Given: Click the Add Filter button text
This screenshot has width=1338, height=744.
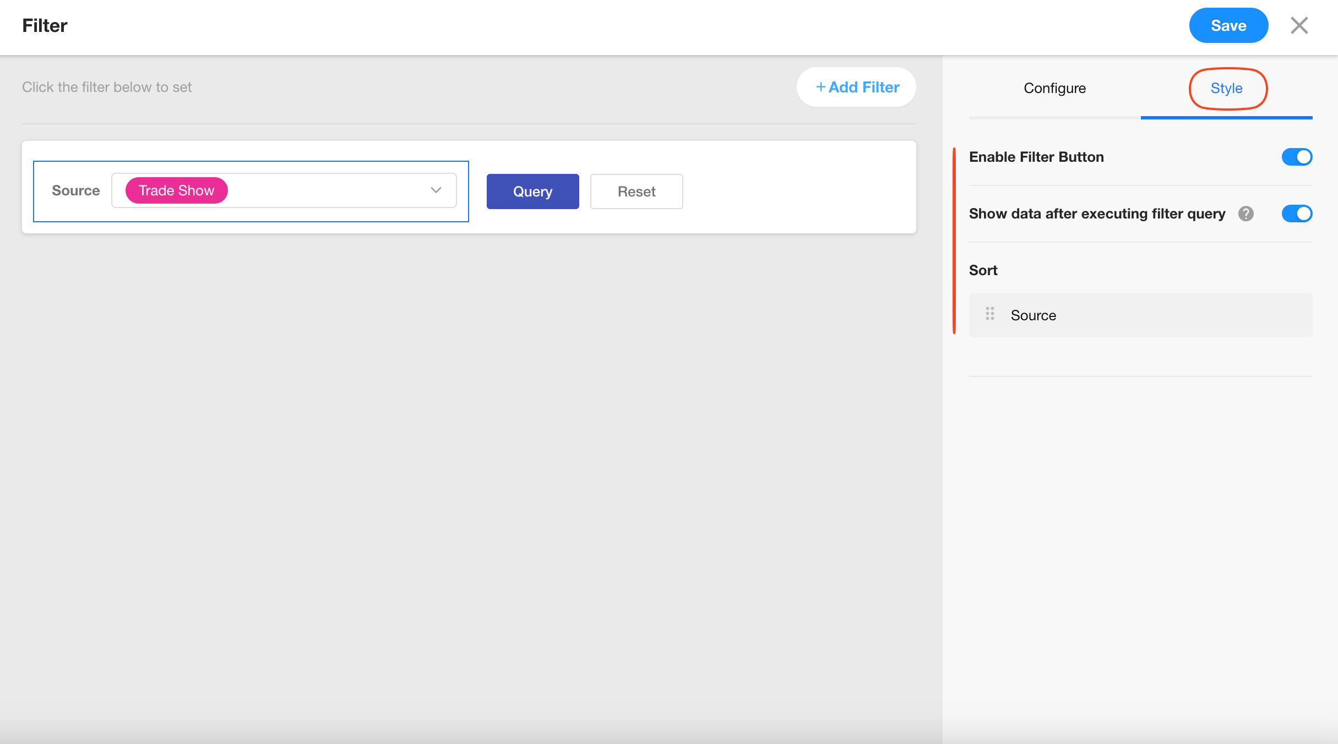Looking at the screenshot, I should [864, 87].
